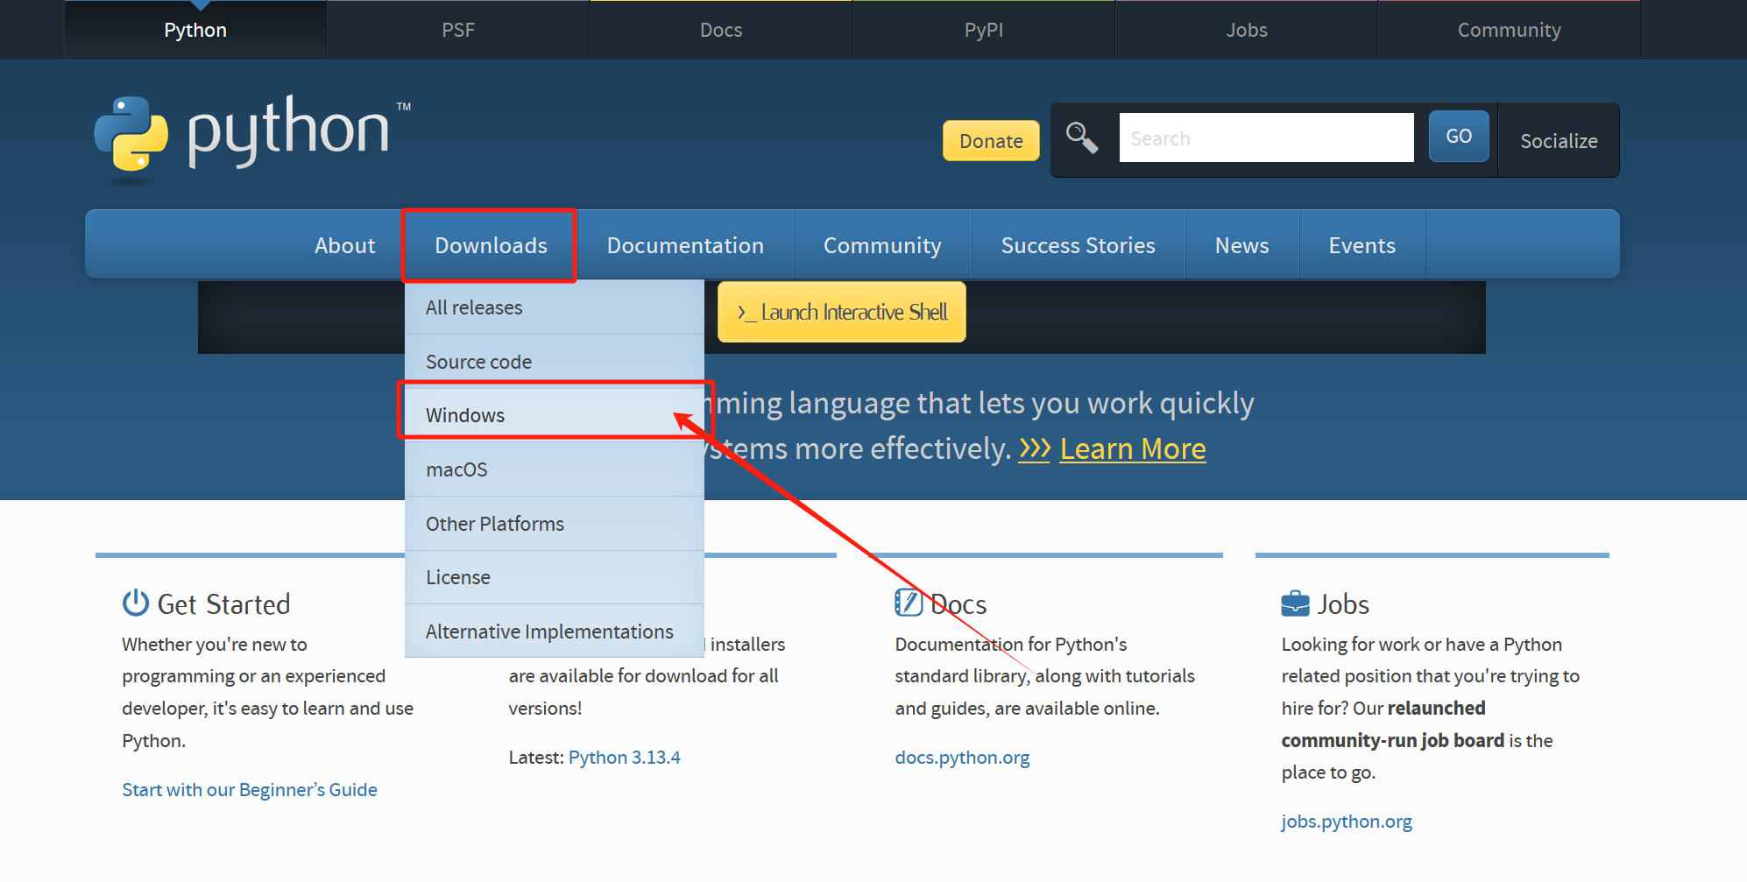1747x882 pixels.
Task: Switch to the PyPI top tab
Action: point(983,30)
